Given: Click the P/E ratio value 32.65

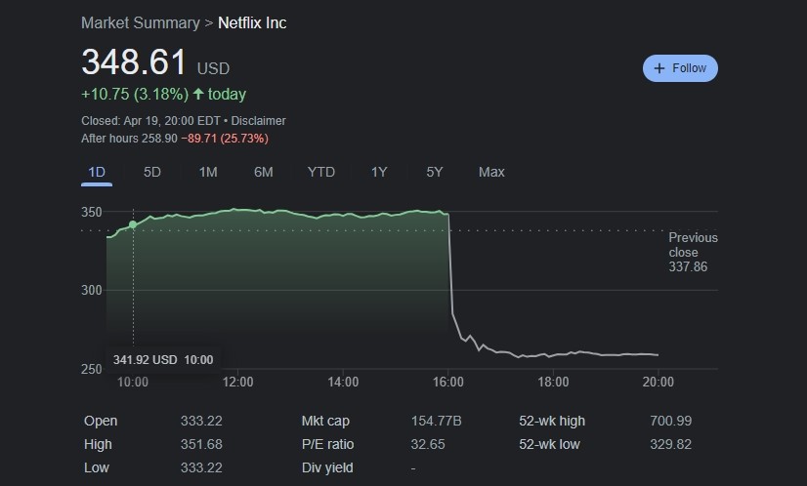Looking at the screenshot, I should [x=428, y=444].
